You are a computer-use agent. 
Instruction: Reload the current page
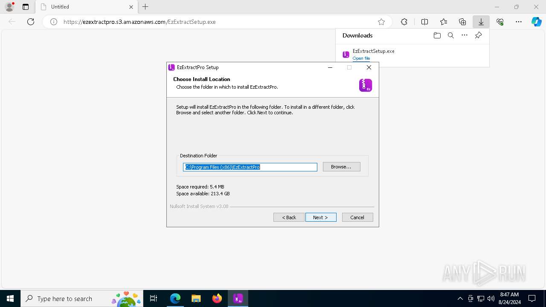click(31, 22)
